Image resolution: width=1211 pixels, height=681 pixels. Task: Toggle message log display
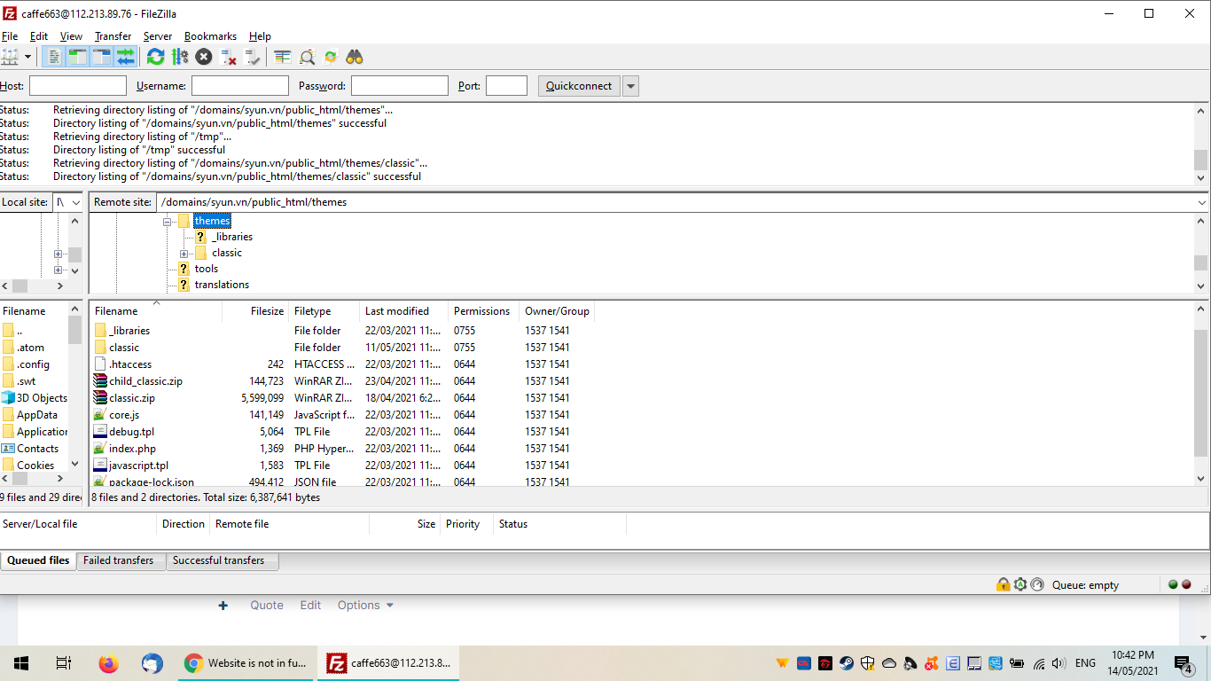pyautogui.click(x=54, y=57)
